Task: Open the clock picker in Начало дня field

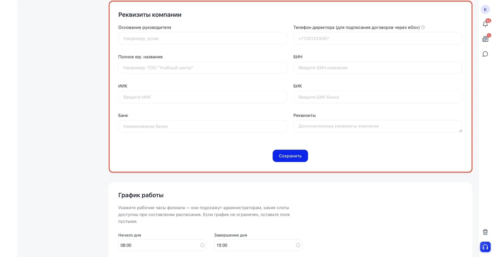Action: click(202, 245)
